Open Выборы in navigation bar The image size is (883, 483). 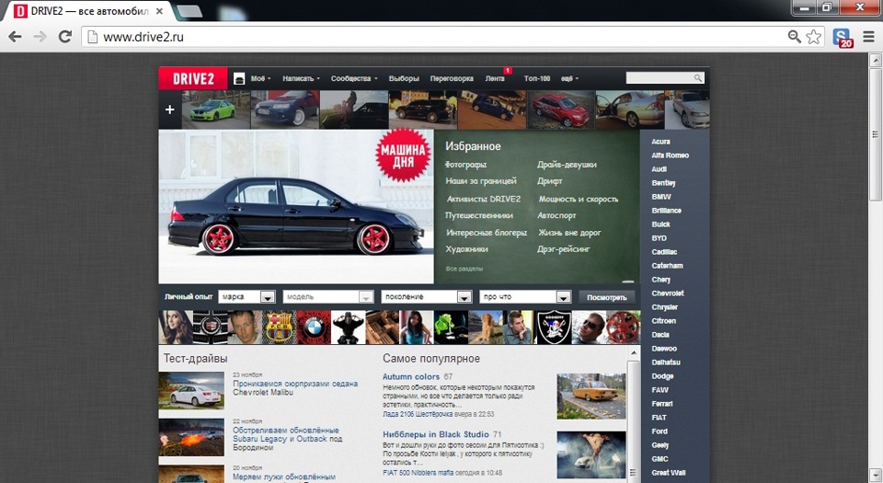[404, 79]
